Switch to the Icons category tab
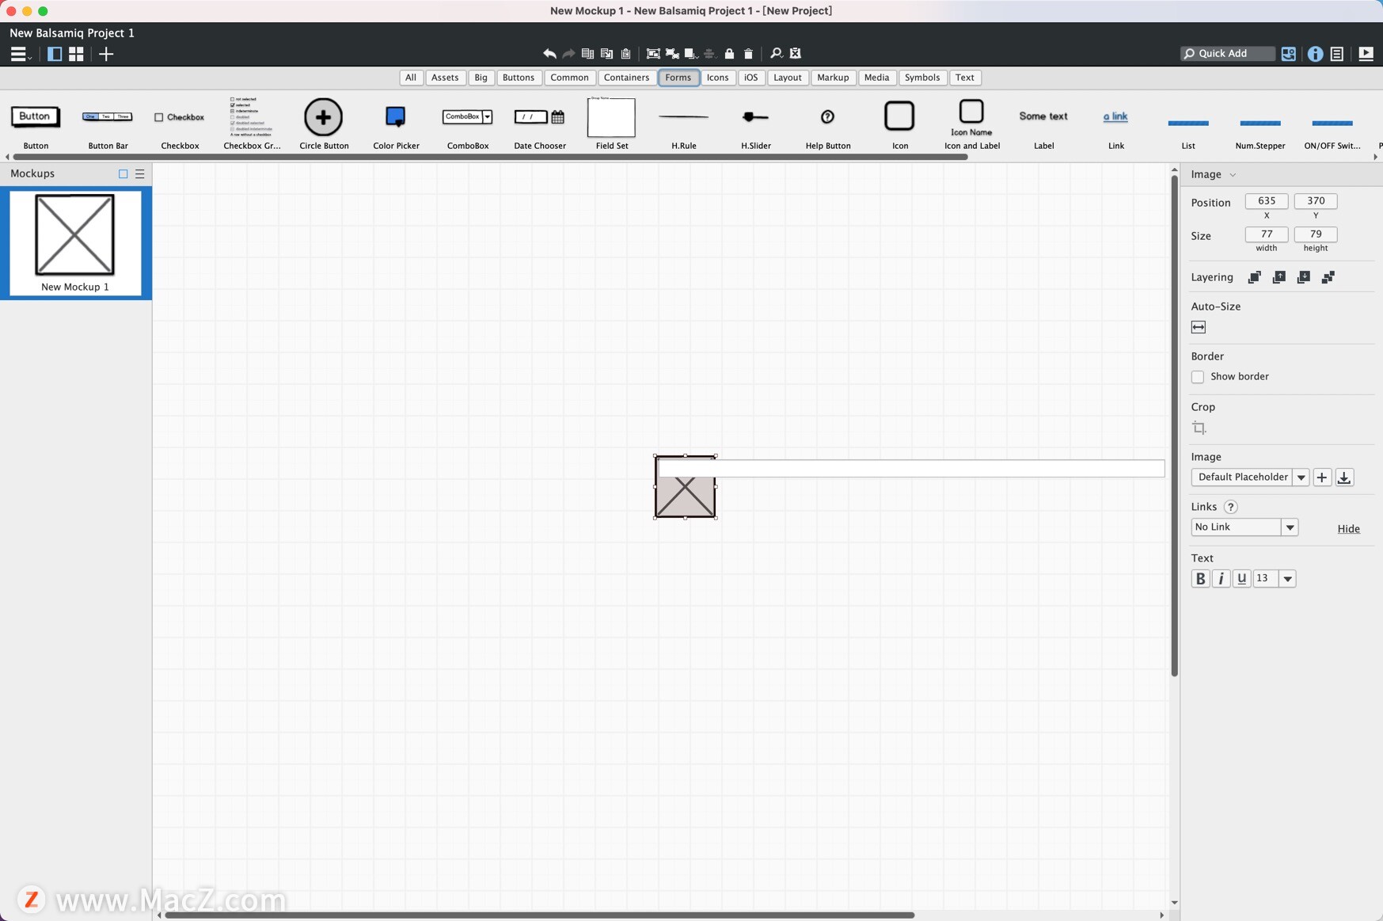The image size is (1383, 921). [x=717, y=78]
